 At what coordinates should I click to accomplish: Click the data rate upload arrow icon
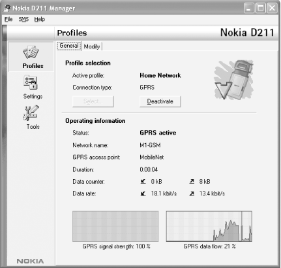point(192,193)
